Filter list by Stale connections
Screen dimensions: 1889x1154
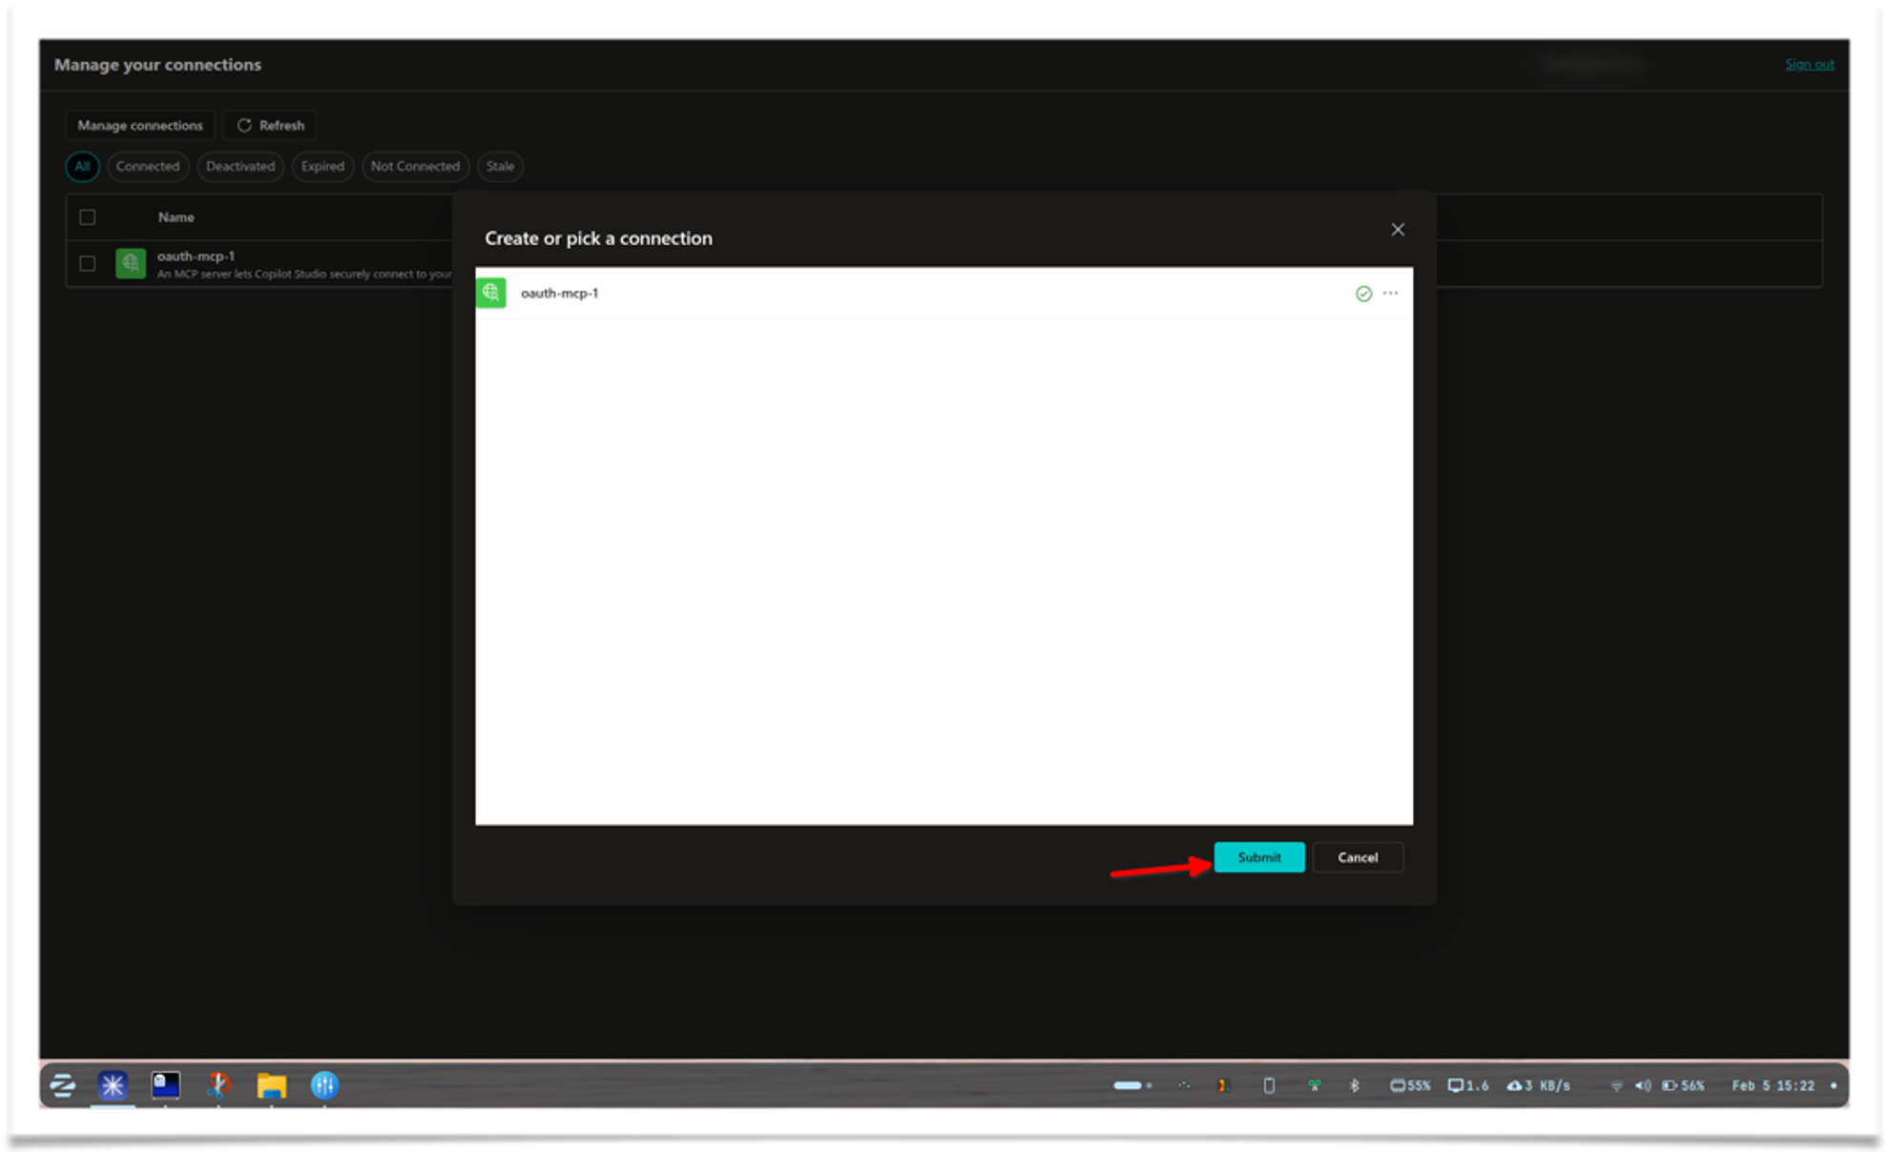(x=500, y=166)
